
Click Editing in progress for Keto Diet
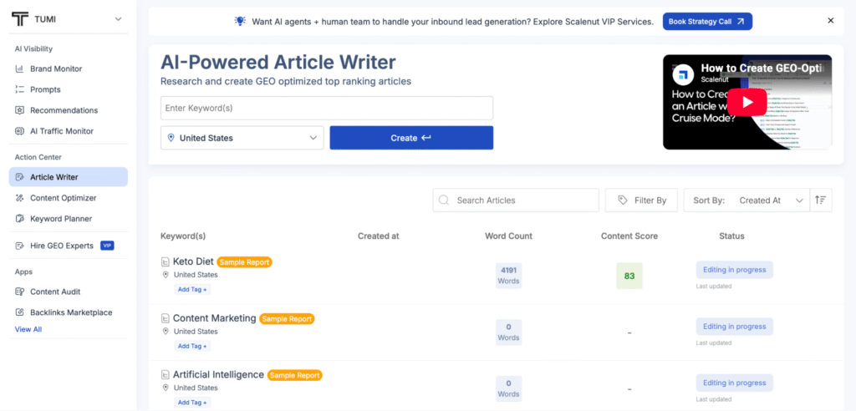[x=734, y=270]
